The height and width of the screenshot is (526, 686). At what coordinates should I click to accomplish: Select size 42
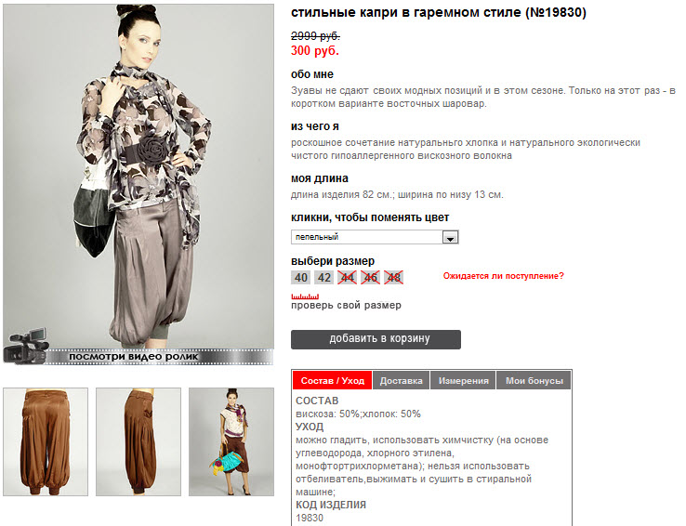pyautogui.click(x=323, y=278)
